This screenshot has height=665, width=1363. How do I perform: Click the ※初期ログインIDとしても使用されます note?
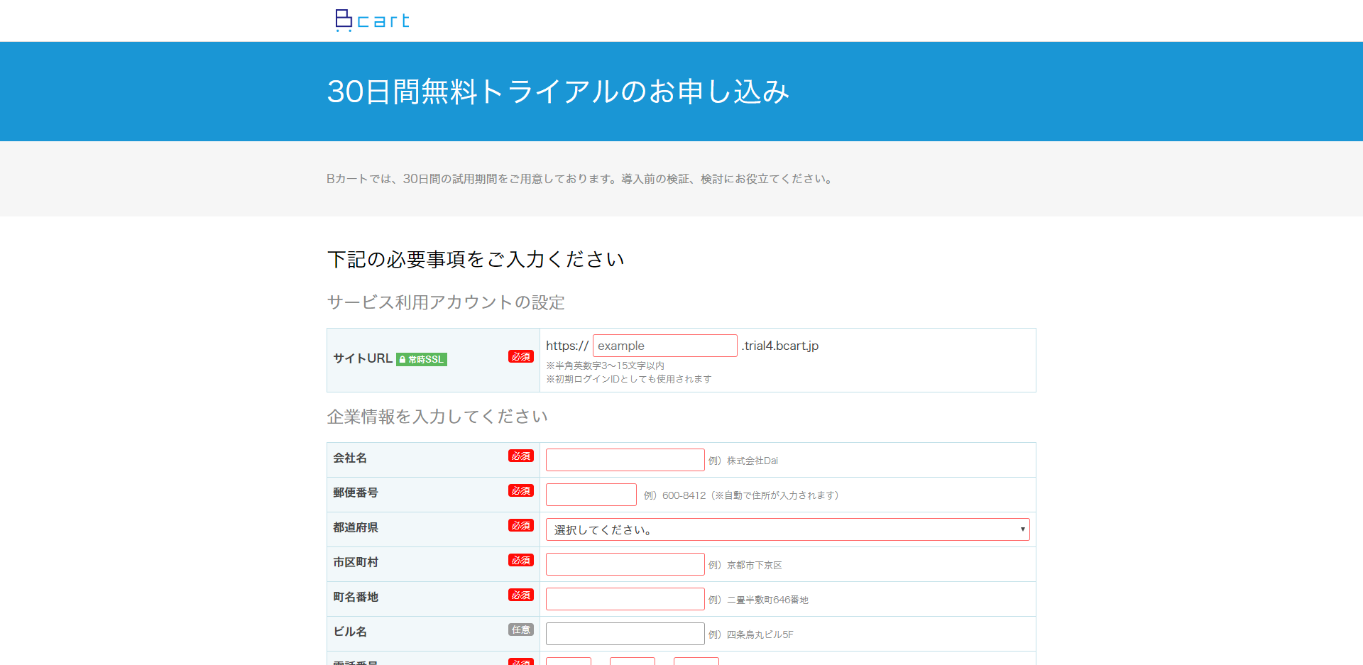pos(628,379)
